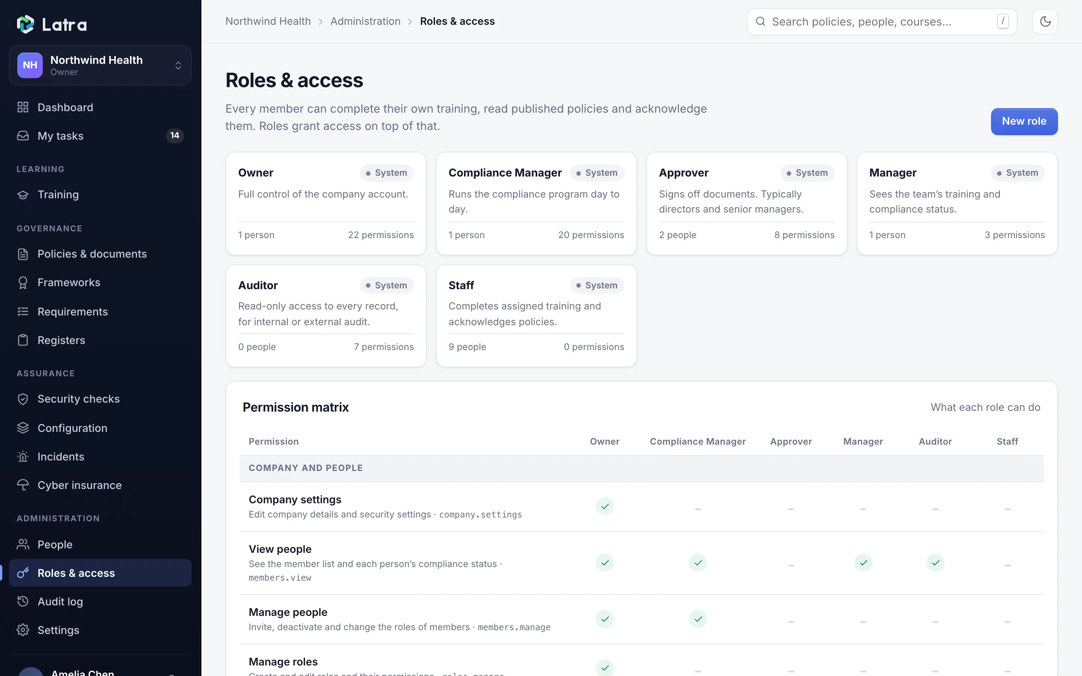Click Administration breadcrumb link

pyautogui.click(x=365, y=21)
